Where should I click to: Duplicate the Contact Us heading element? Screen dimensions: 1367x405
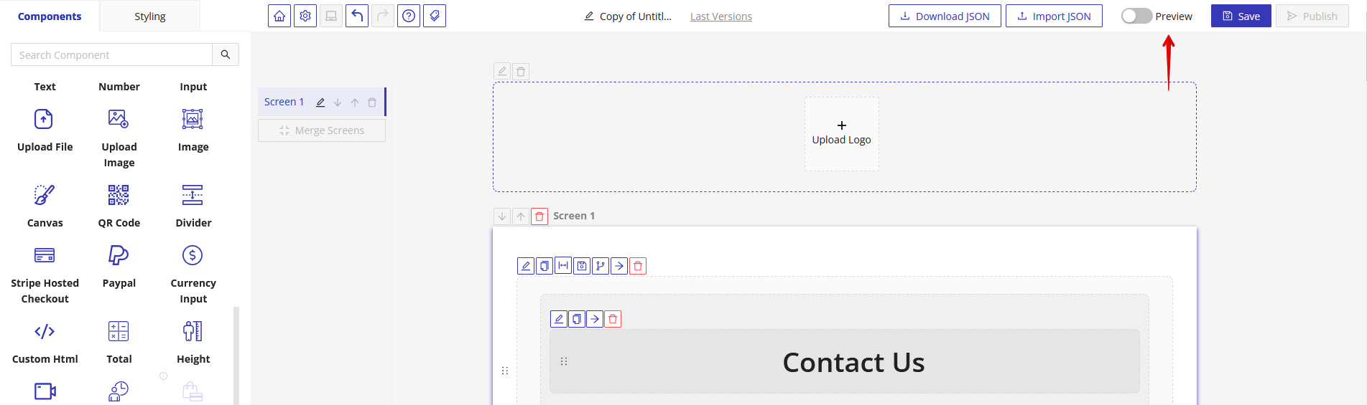(x=577, y=319)
